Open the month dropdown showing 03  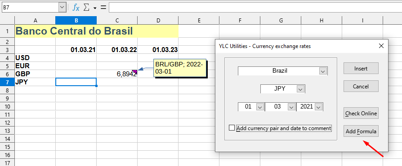pyautogui.click(x=291, y=107)
